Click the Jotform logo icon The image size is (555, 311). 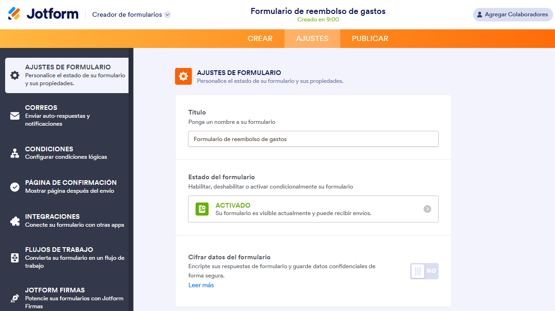[x=15, y=14]
